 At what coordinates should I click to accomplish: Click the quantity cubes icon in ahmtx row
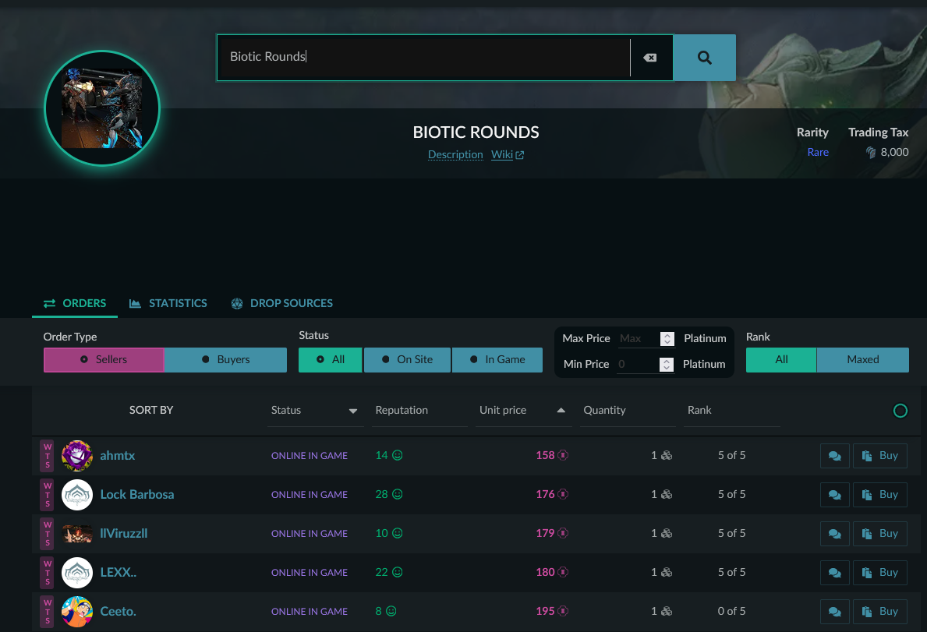667,455
